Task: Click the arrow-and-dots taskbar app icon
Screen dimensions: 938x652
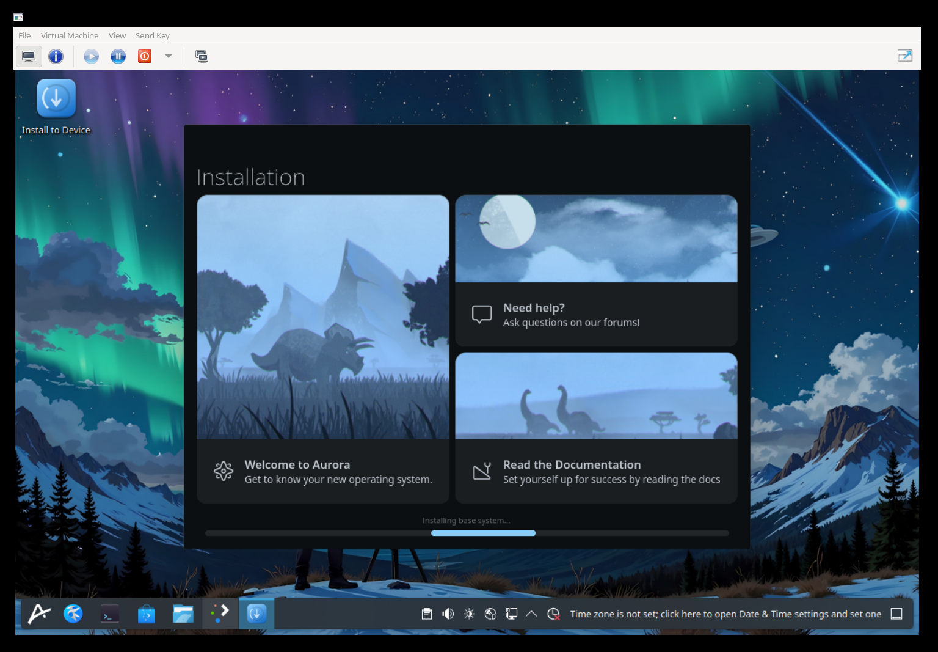Action: point(220,614)
